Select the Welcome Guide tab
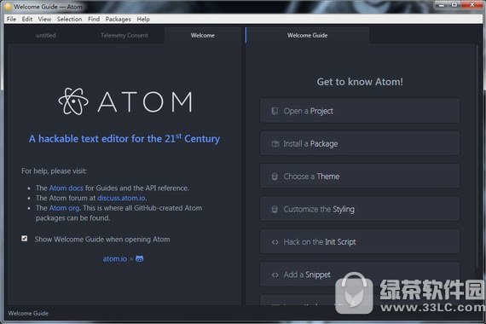Image resolution: width=486 pixels, height=324 pixels. pyautogui.click(x=307, y=35)
